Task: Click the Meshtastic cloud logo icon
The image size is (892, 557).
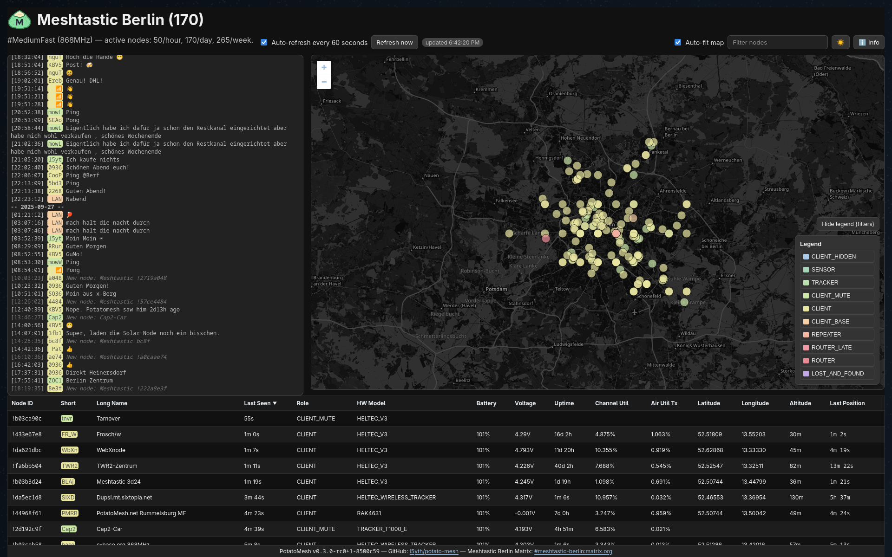Action: point(20,20)
